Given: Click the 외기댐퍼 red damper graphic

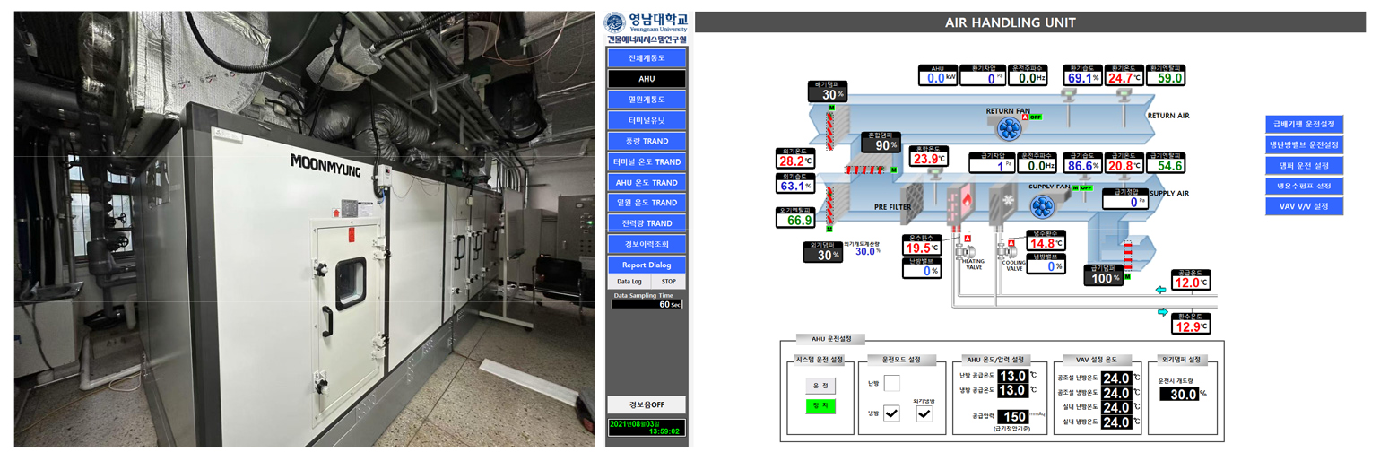Looking at the screenshot, I should [x=829, y=205].
